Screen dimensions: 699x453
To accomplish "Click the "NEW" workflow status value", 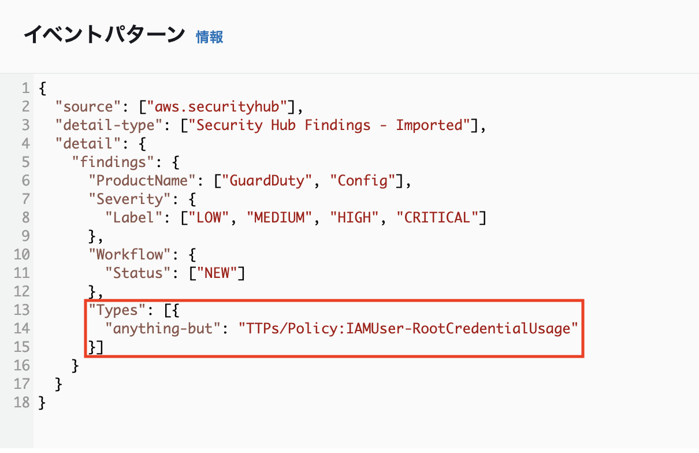I will 217,273.
